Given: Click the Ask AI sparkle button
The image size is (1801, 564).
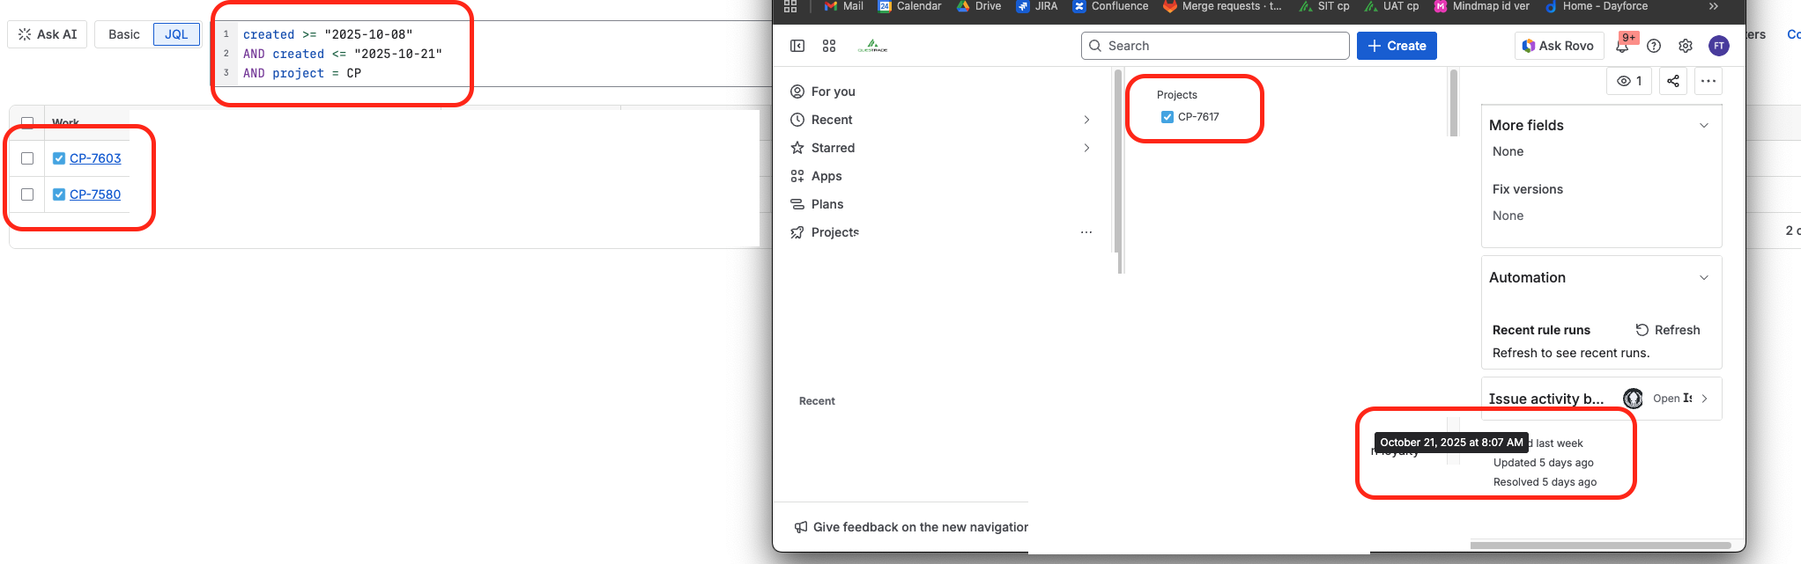Looking at the screenshot, I should 48,34.
